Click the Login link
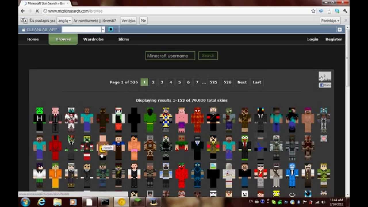 [x=313, y=39]
